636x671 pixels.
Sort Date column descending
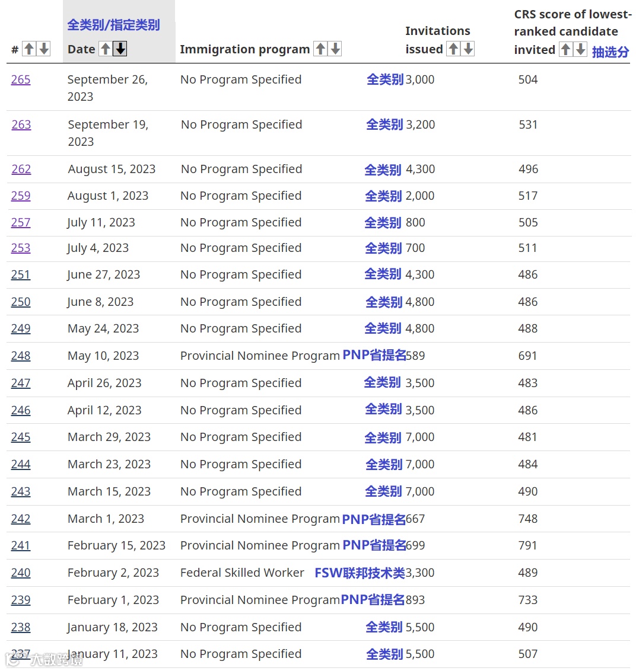[120, 49]
